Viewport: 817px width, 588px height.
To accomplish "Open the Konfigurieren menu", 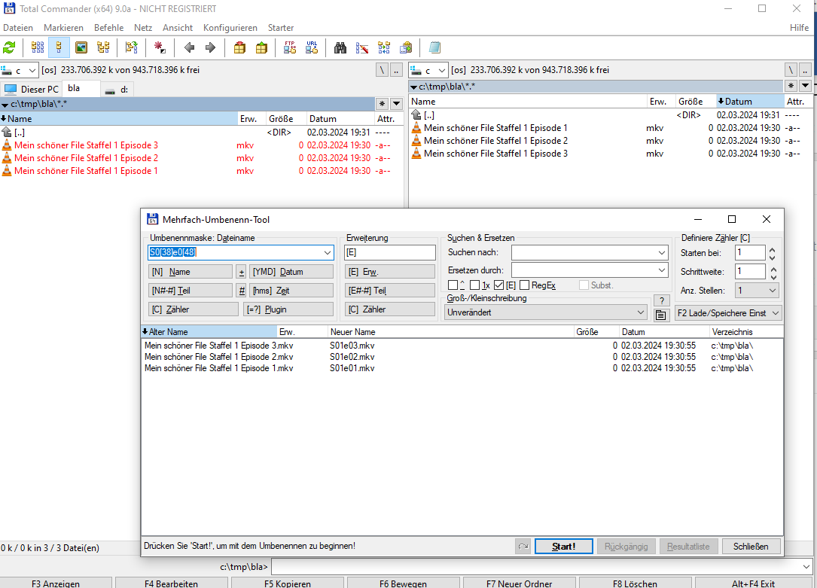I will coord(230,28).
